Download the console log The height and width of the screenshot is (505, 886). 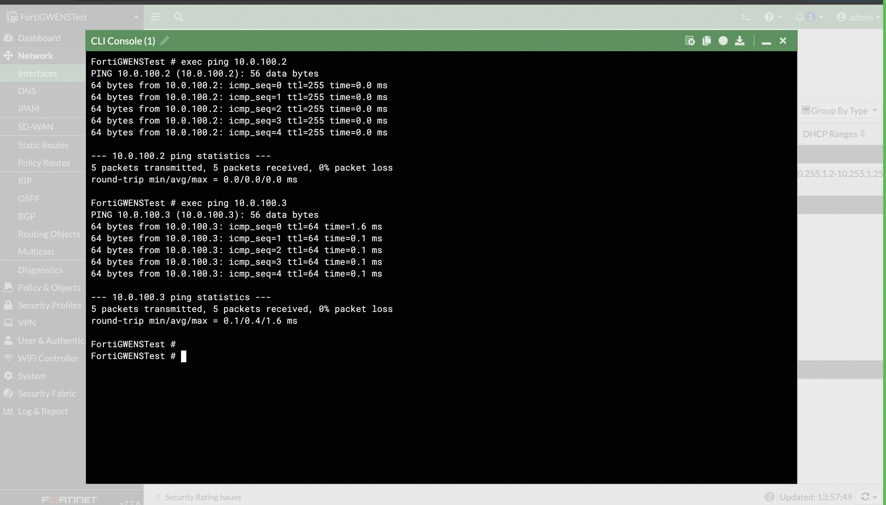tap(739, 41)
